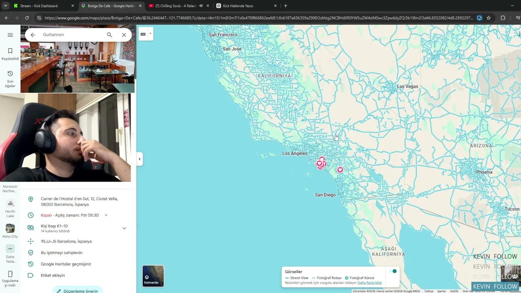Click Uygulamayı indir app download
Screen dimensions: 521x293
(10, 279)
